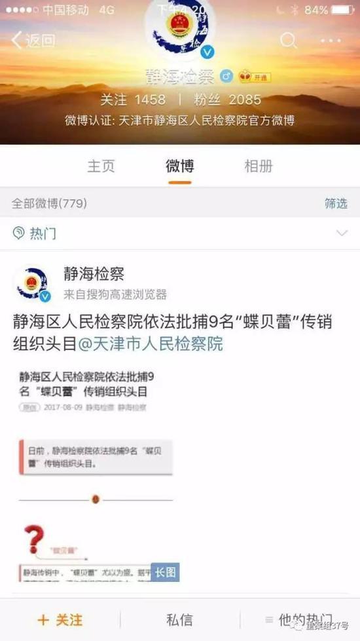The image size is (360, 641).
Task: Open the @天津市人民检察院 mention link
Action: click(150, 344)
